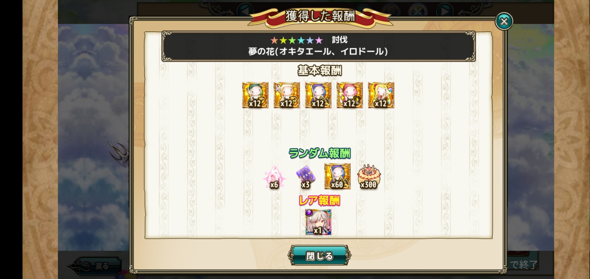
Task: Tap the green-haired fairy x12 reward
Action: 255,95
